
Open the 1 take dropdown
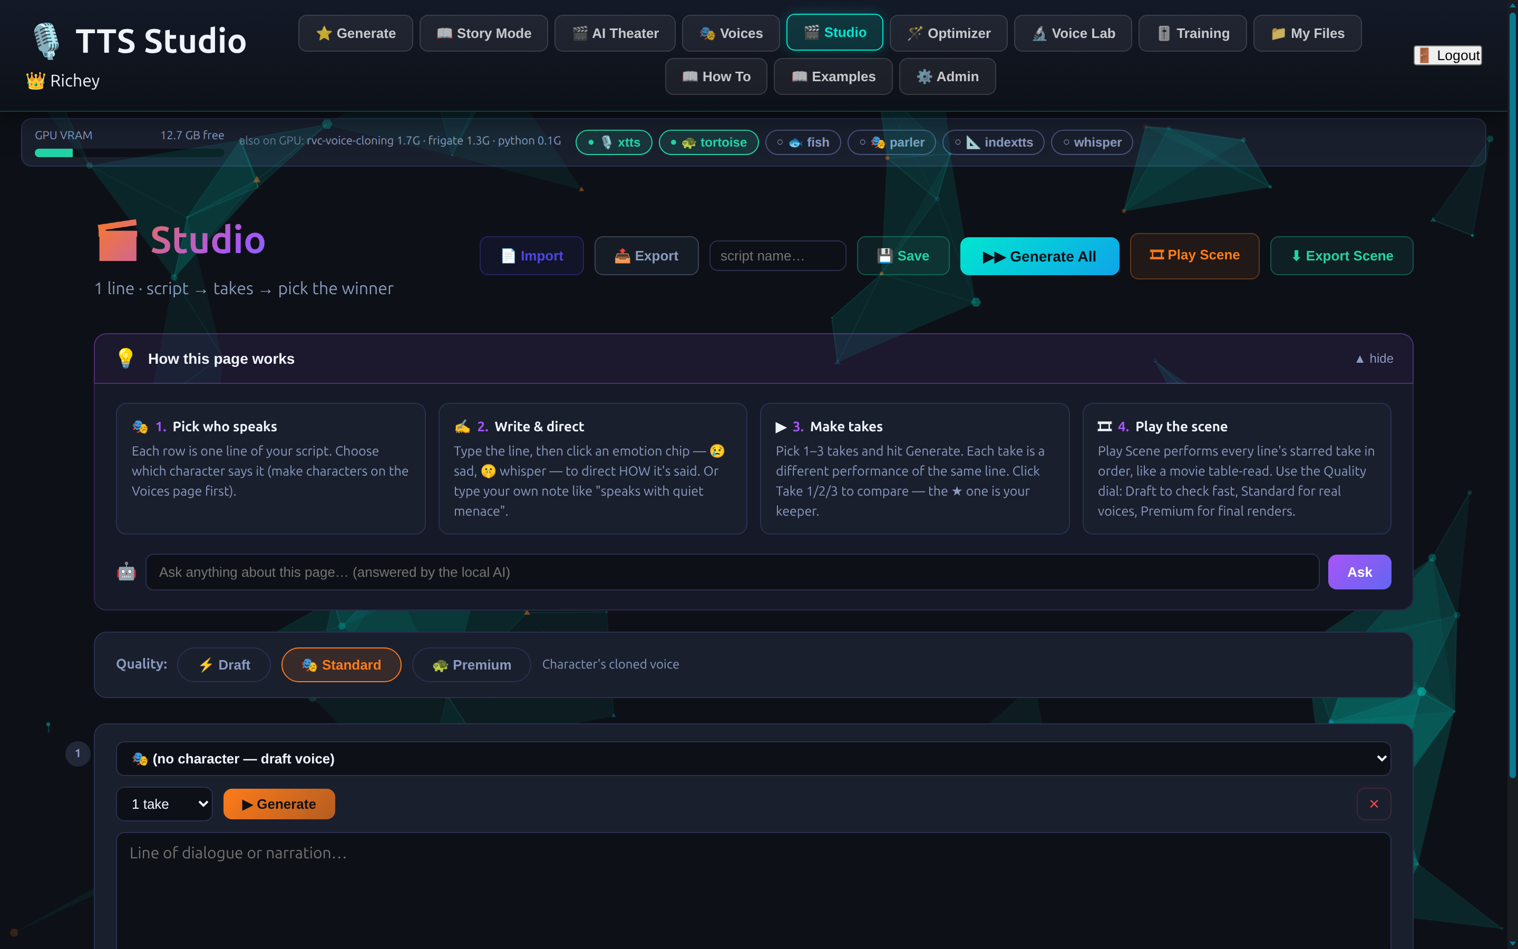164,804
